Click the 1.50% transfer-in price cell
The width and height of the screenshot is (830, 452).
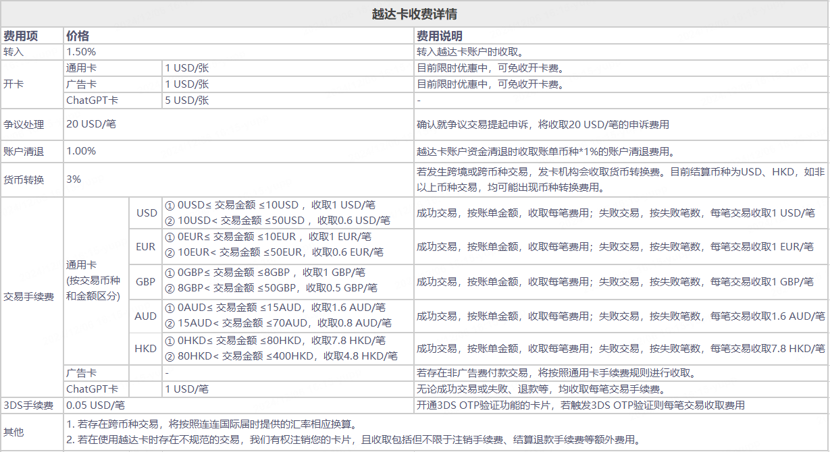coord(81,52)
